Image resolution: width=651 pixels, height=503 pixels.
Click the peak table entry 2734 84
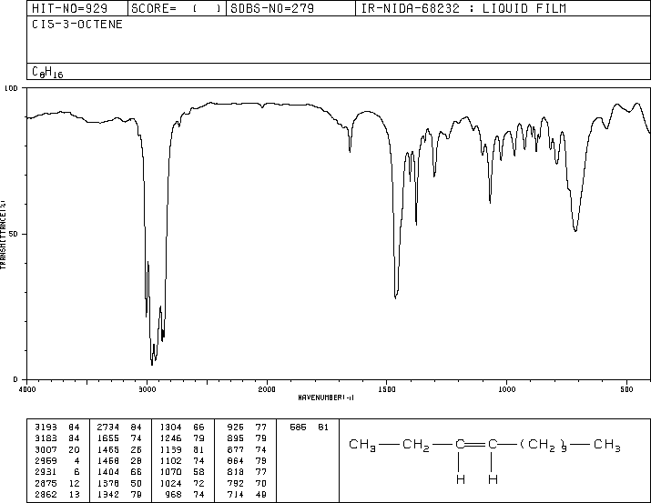pyautogui.click(x=119, y=428)
